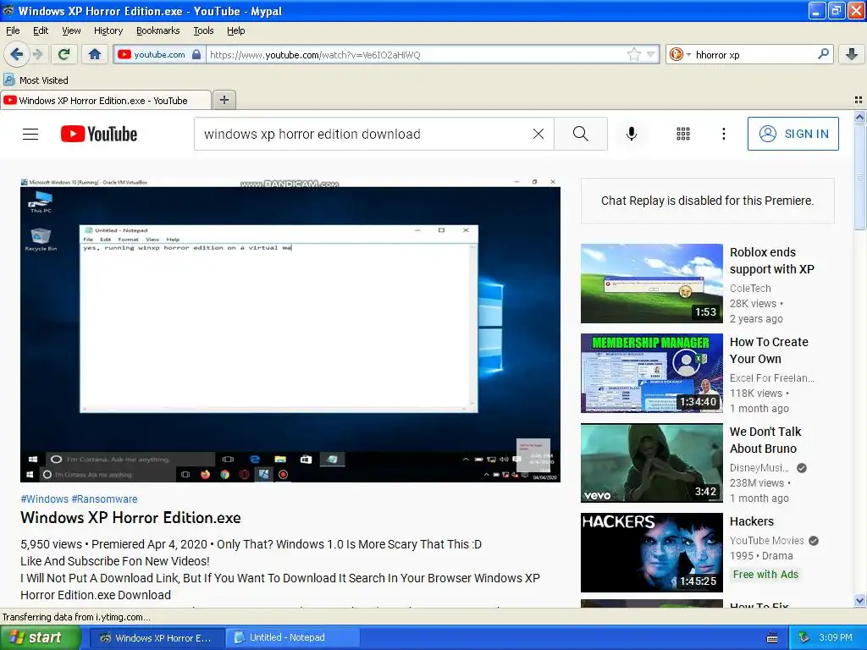Image resolution: width=867 pixels, height=650 pixels.
Task: Open We Don't Talk About Bruno thumbnail
Action: click(x=651, y=463)
